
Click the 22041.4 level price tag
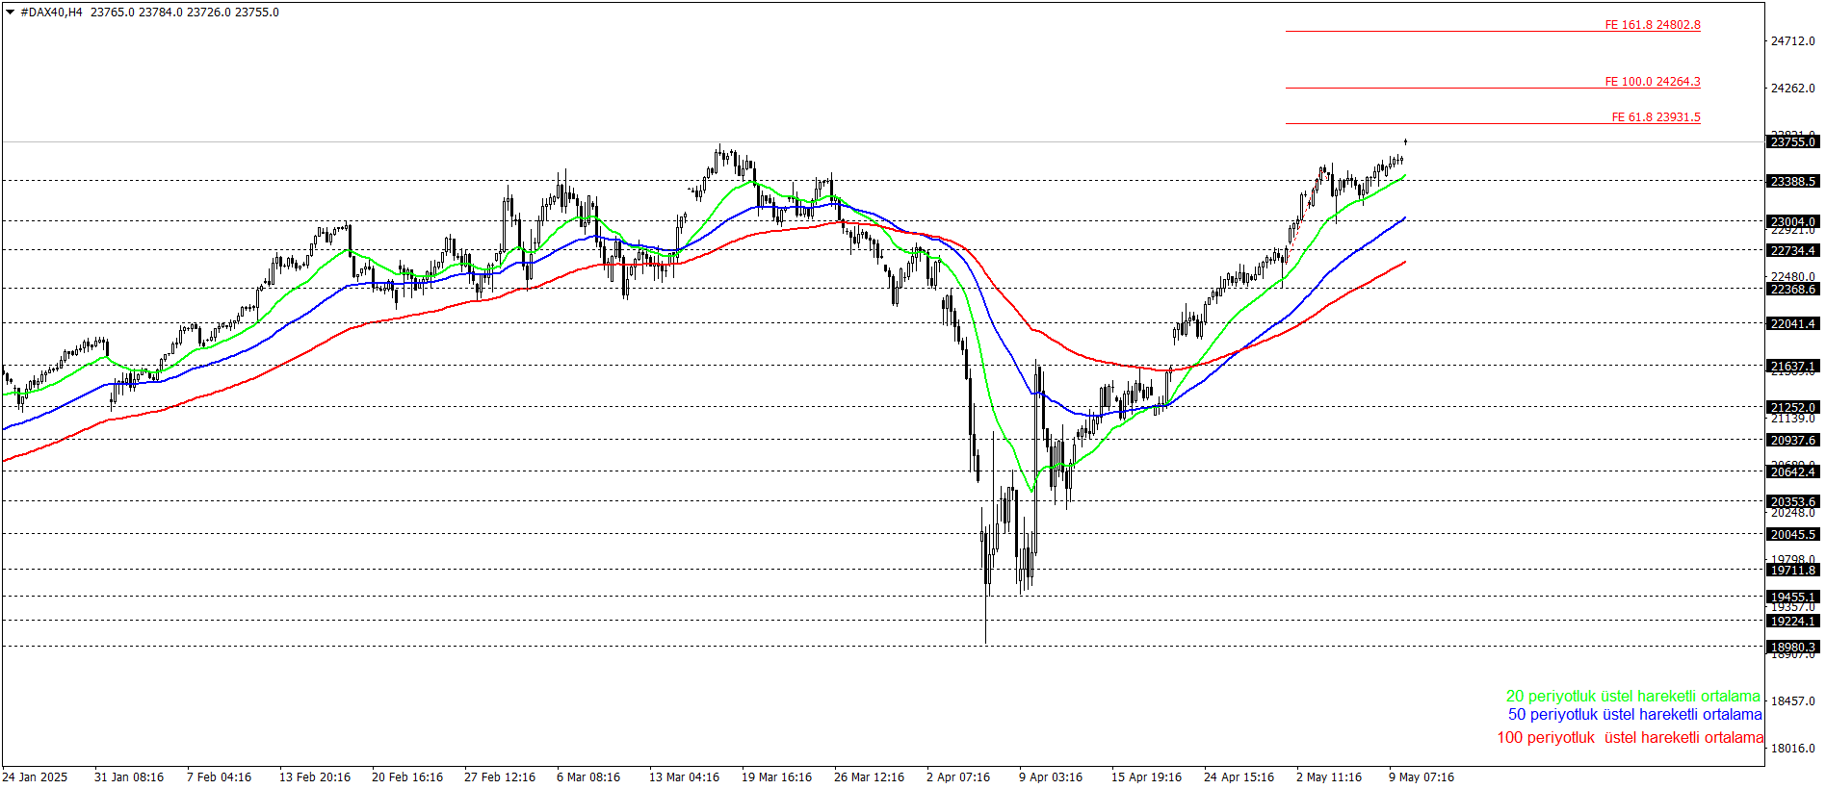[1793, 324]
